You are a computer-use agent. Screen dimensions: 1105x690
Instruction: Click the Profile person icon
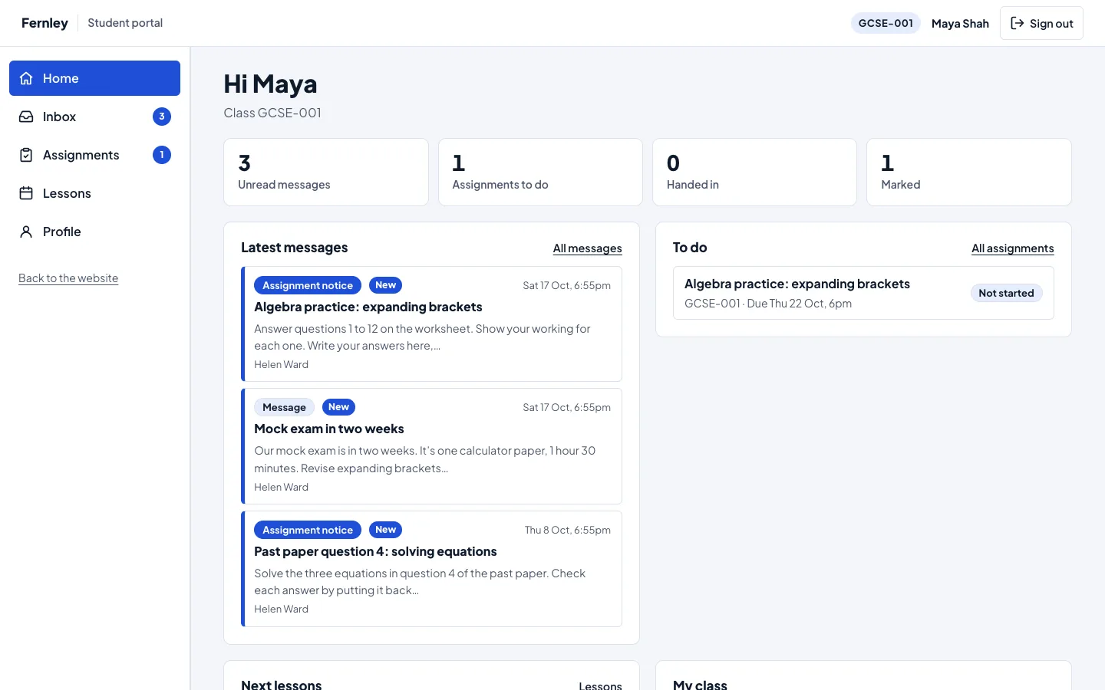pos(26,232)
